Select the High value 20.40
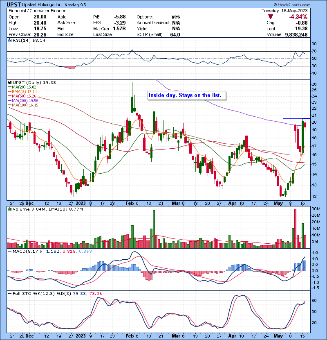 coord(40,23)
